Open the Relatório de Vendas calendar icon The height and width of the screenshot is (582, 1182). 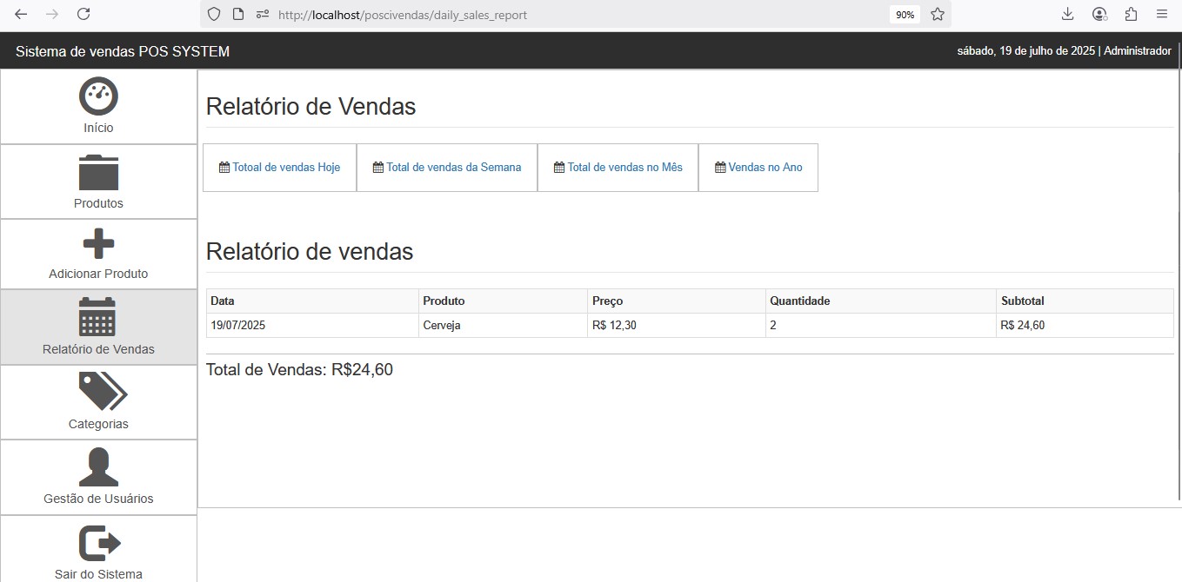coord(98,316)
